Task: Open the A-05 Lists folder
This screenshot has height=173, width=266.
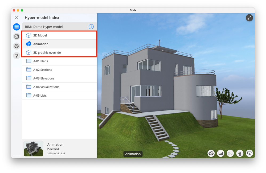Action: tap(59, 96)
